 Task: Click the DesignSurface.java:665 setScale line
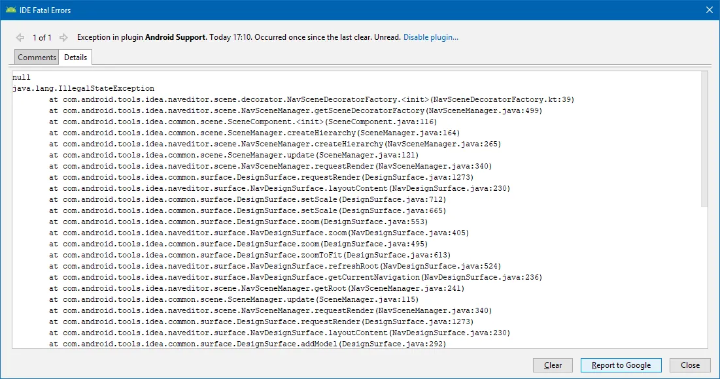coord(247,210)
